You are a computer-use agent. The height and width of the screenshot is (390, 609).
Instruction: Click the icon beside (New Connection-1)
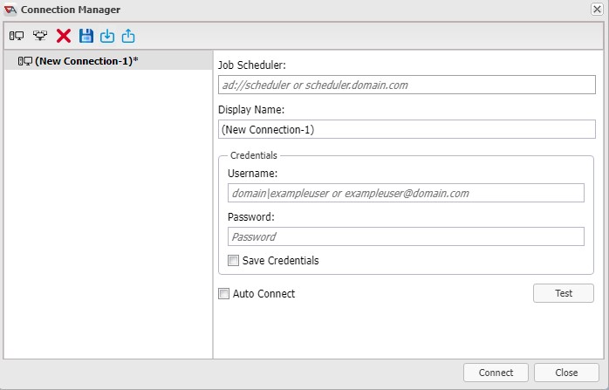coord(25,61)
